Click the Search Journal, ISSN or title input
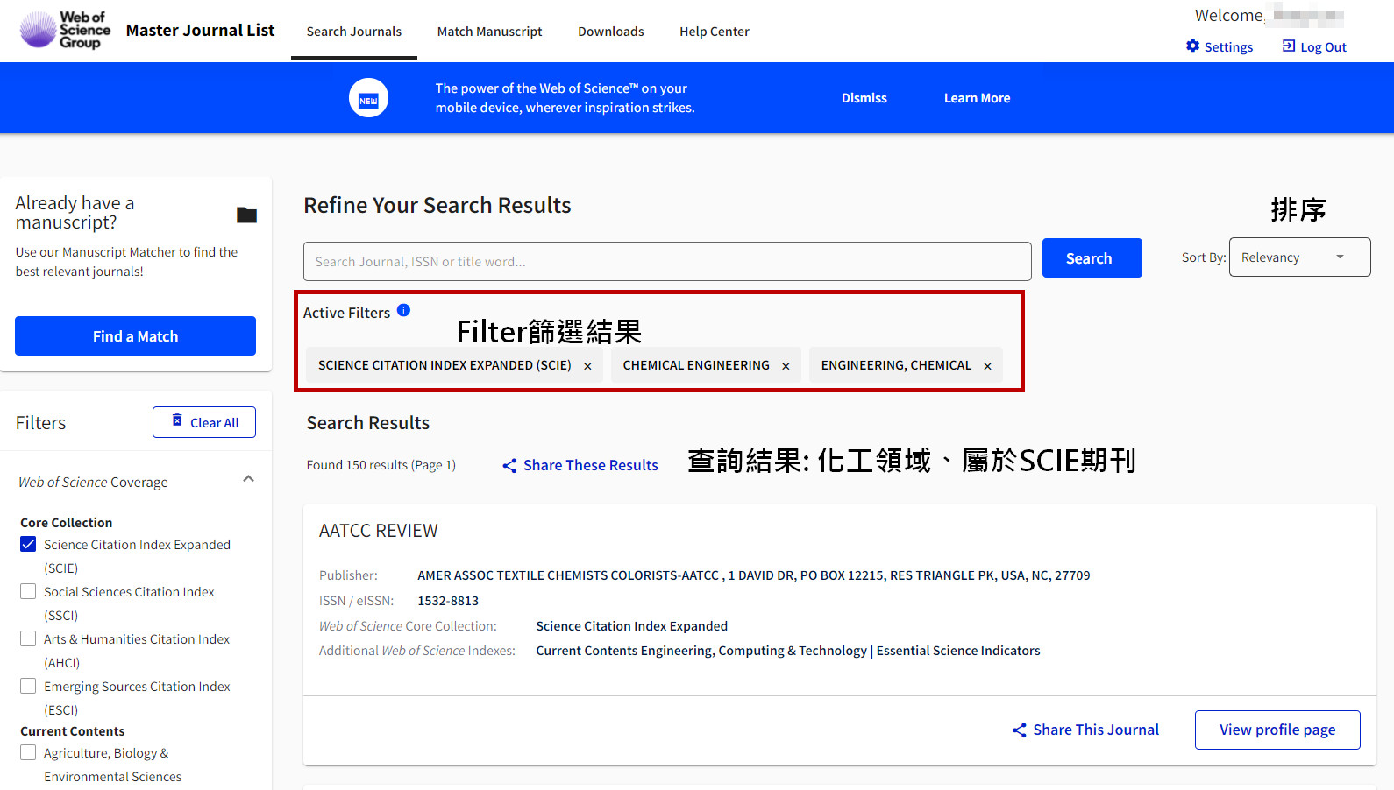 point(667,261)
